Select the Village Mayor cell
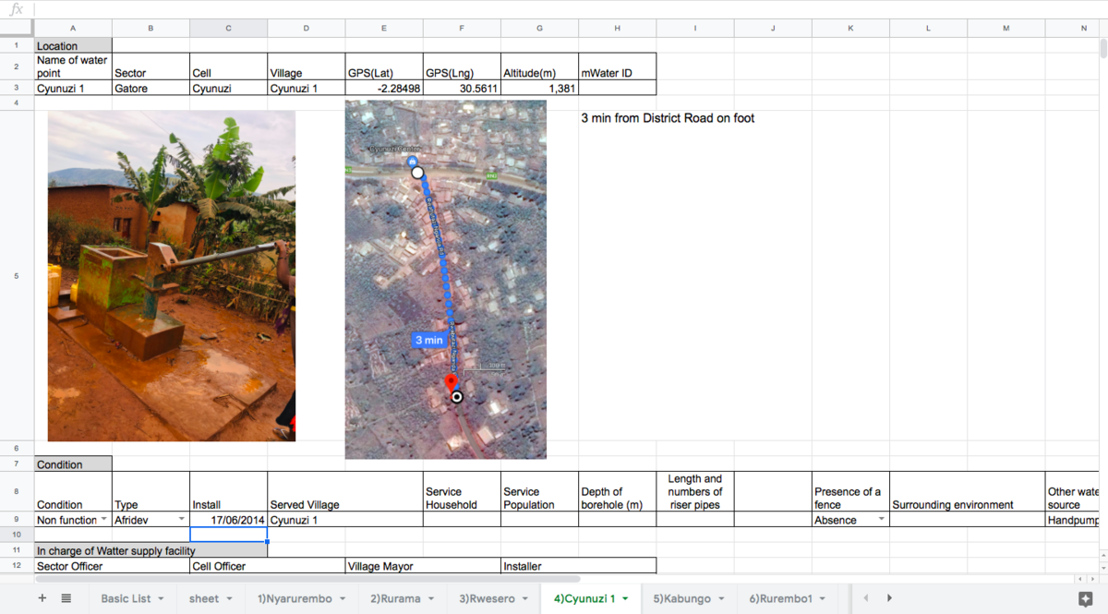 click(423, 566)
